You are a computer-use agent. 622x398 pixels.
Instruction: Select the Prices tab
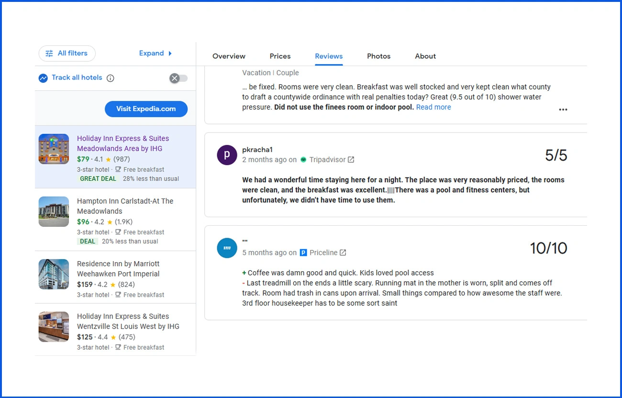(x=280, y=56)
